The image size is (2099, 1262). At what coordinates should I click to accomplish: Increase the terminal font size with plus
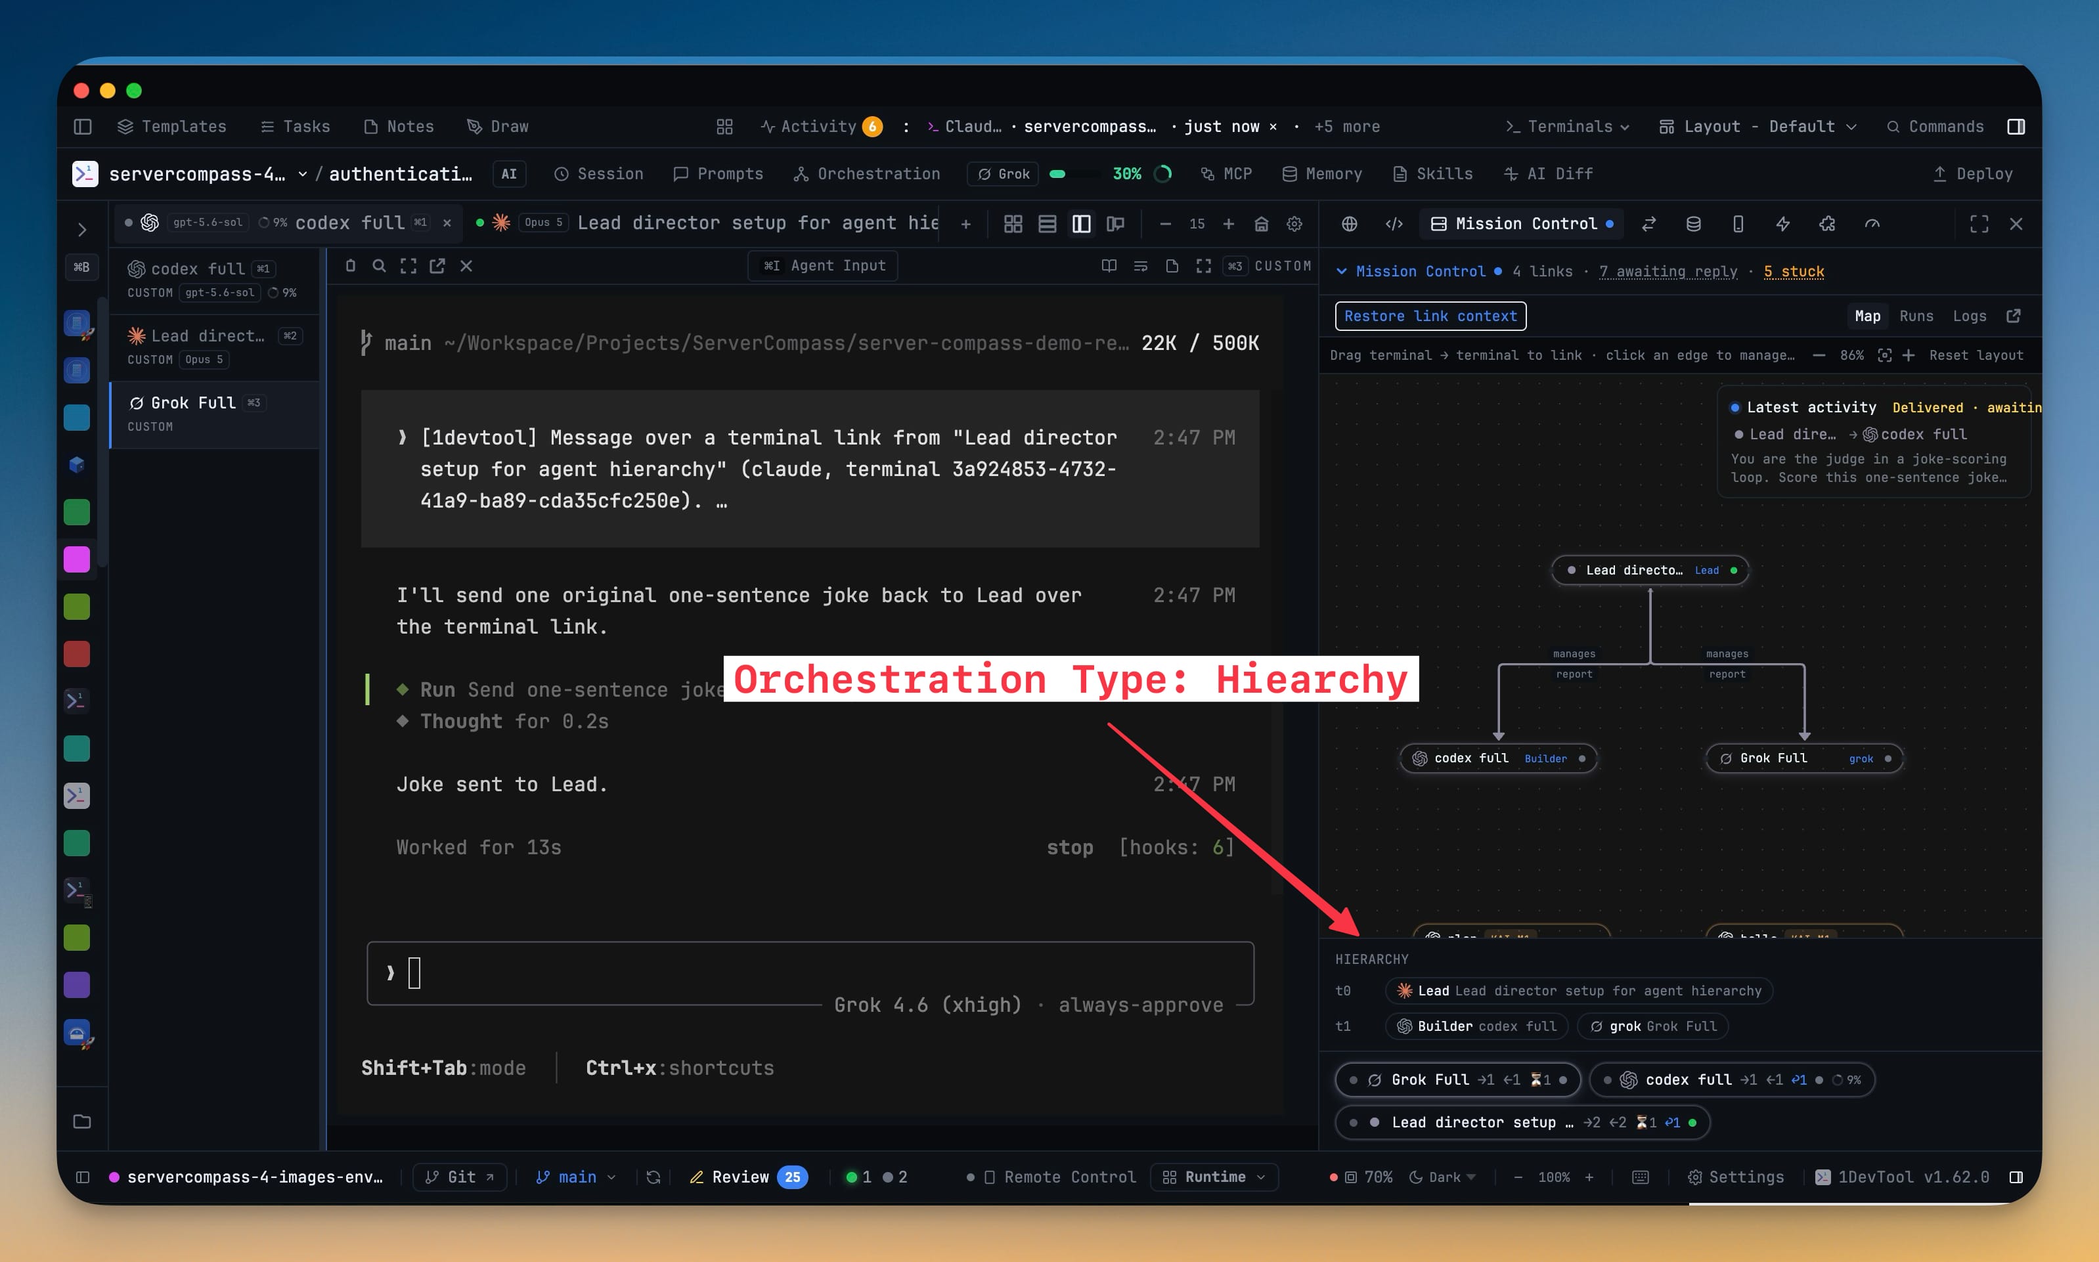1228,224
